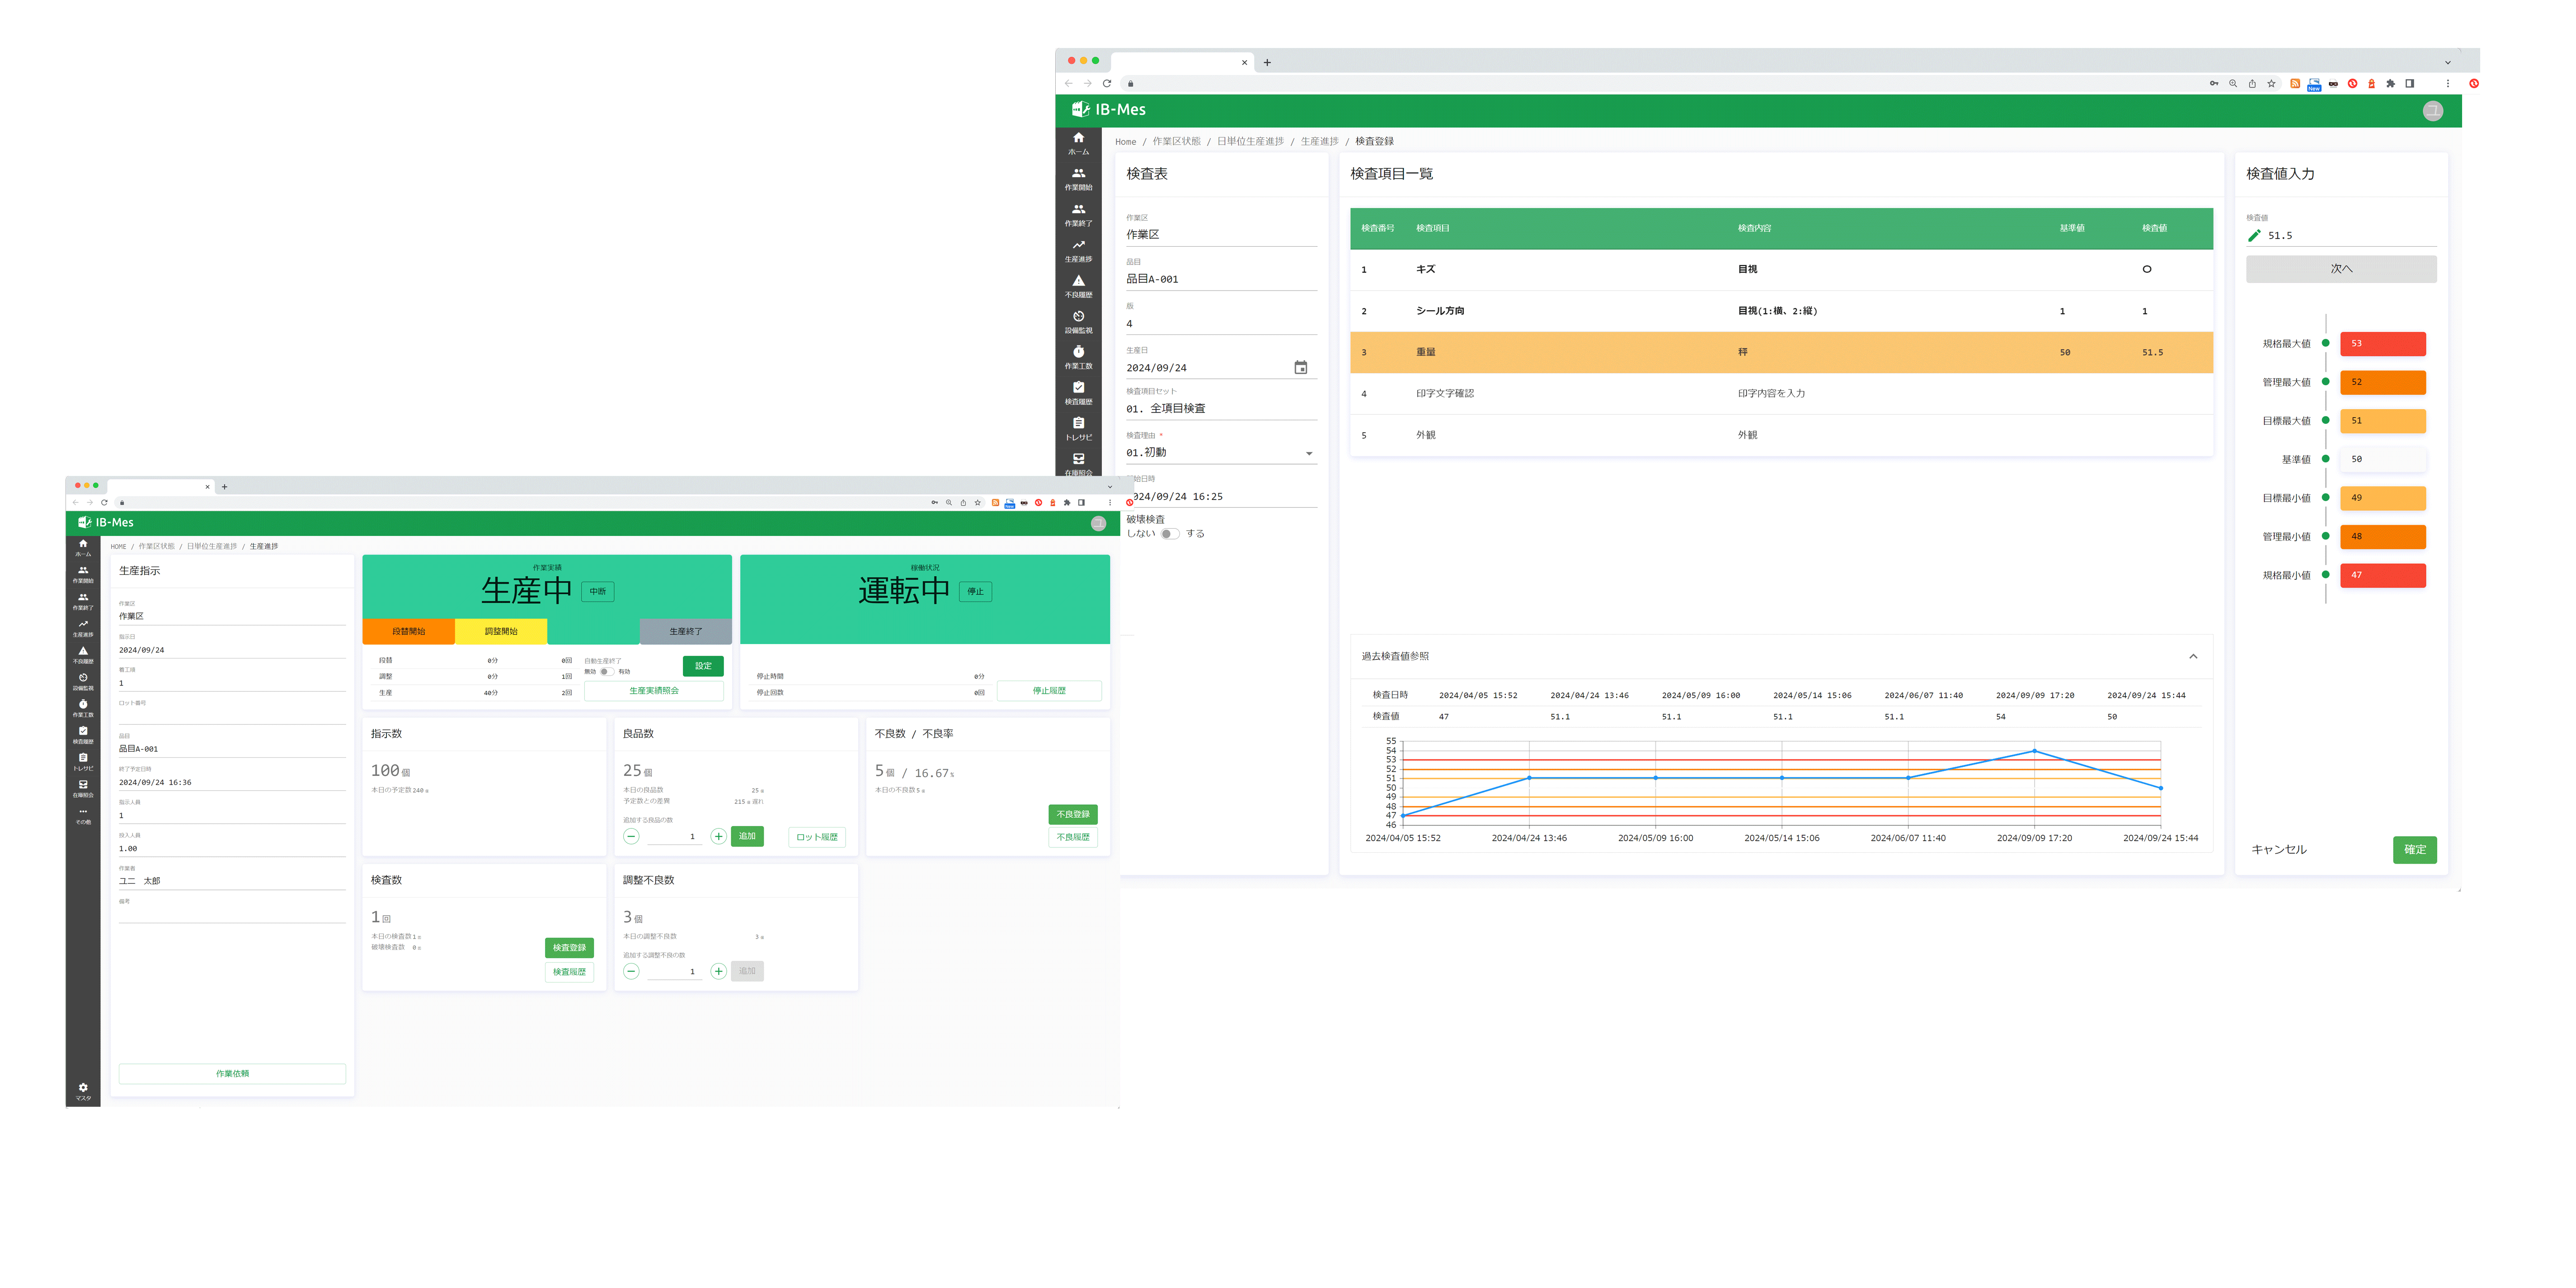
Task: Click the 検査登録 button
Action: [x=569, y=948]
